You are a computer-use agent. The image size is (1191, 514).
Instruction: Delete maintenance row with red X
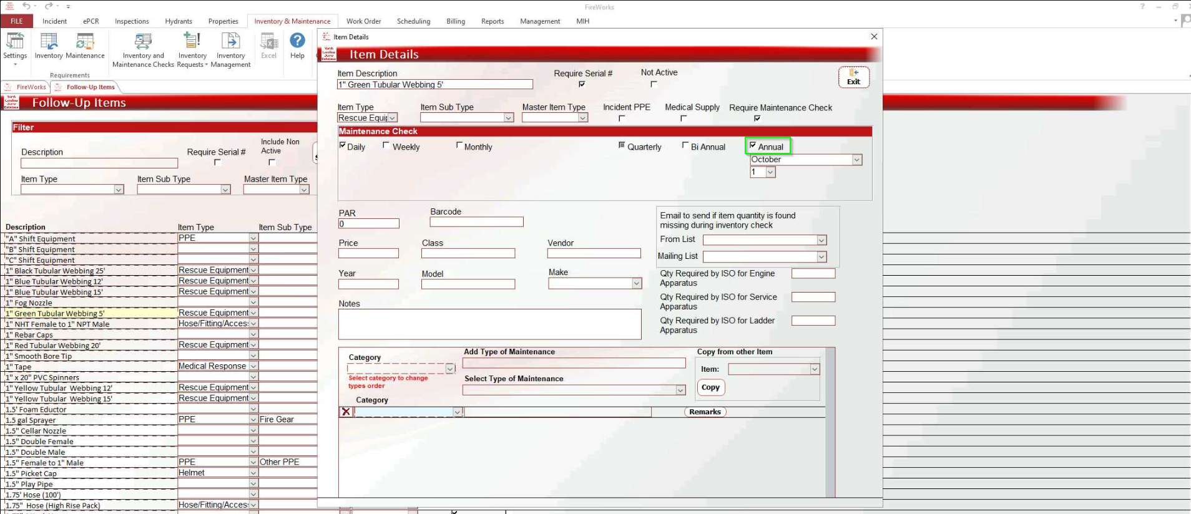coord(346,412)
